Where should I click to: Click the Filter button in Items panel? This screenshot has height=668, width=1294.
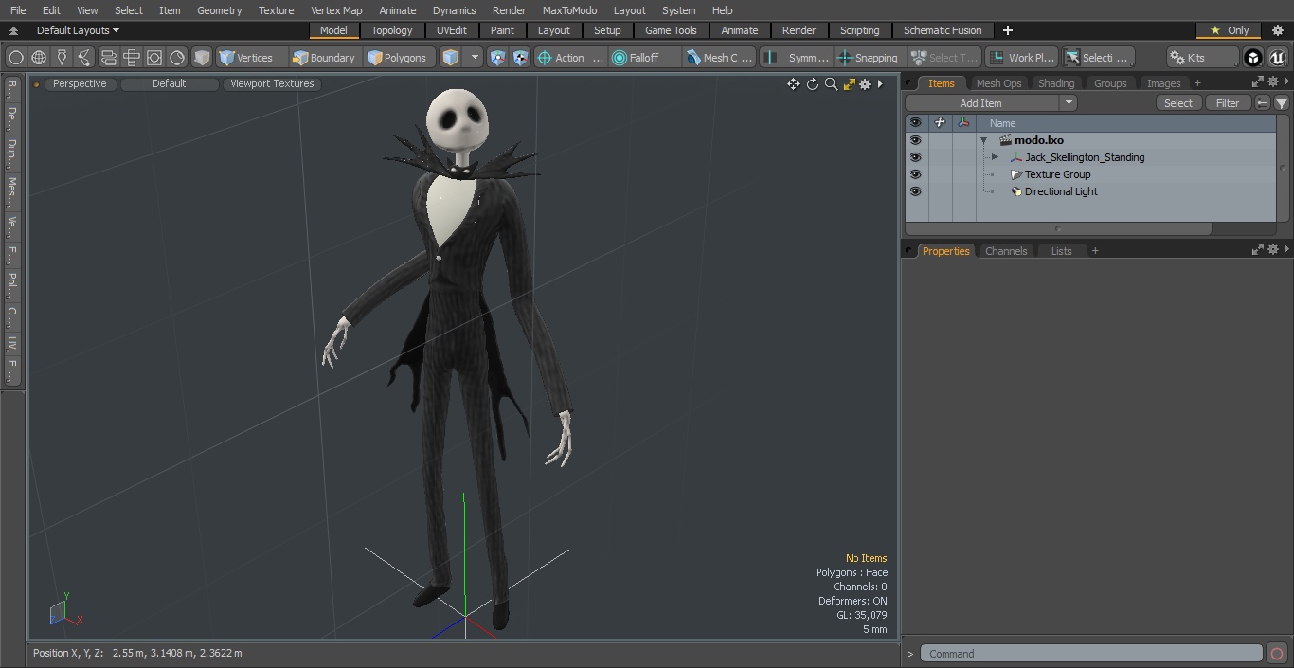click(x=1228, y=103)
